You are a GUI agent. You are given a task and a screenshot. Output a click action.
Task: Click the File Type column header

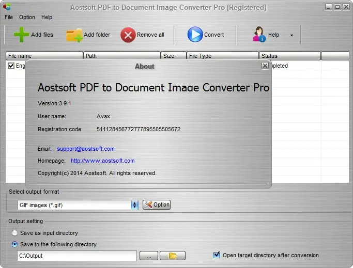click(223, 56)
